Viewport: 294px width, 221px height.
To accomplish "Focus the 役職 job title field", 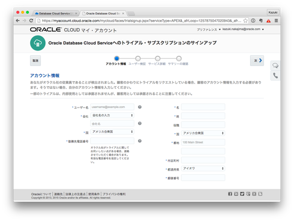I will click(203, 125).
